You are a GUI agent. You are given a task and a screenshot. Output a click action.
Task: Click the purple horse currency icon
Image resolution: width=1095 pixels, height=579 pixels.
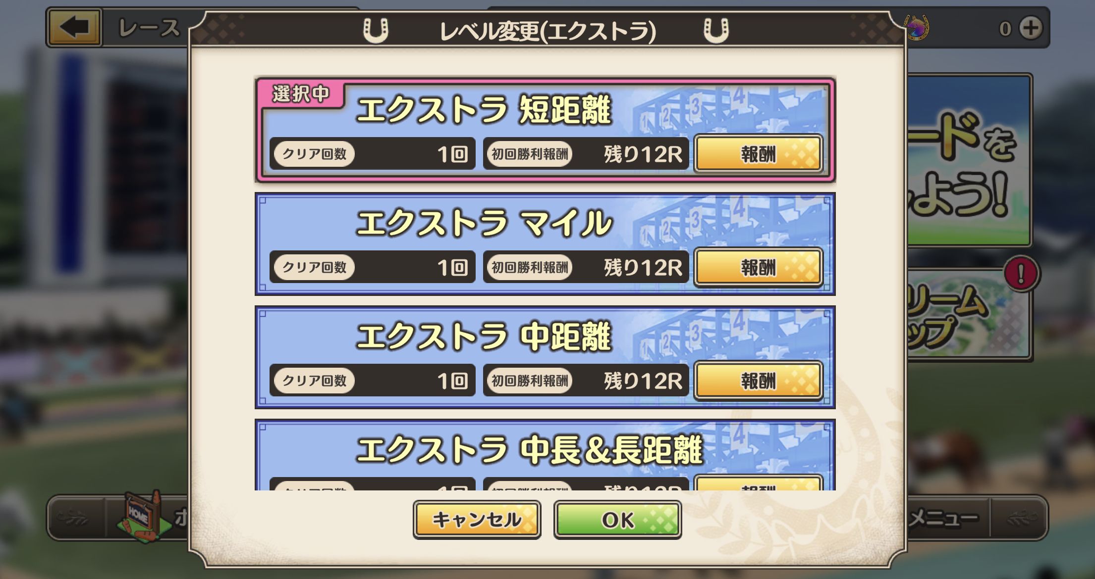(917, 28)
